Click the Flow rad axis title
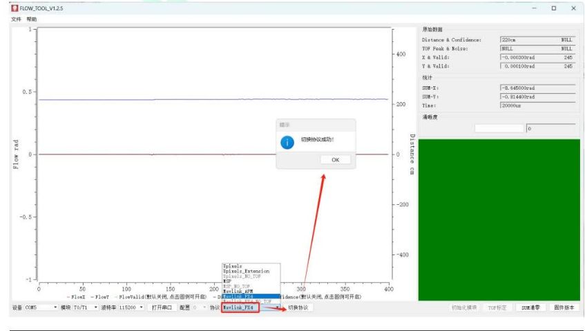585x331 pixels. [16, 154]
